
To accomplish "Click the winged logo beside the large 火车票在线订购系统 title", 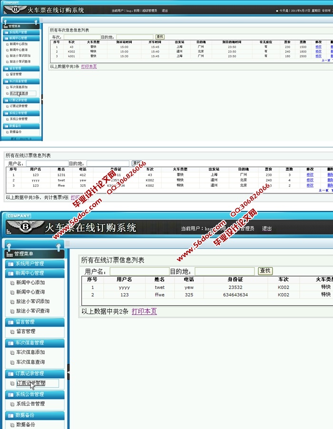I will [x=26, y=226].
